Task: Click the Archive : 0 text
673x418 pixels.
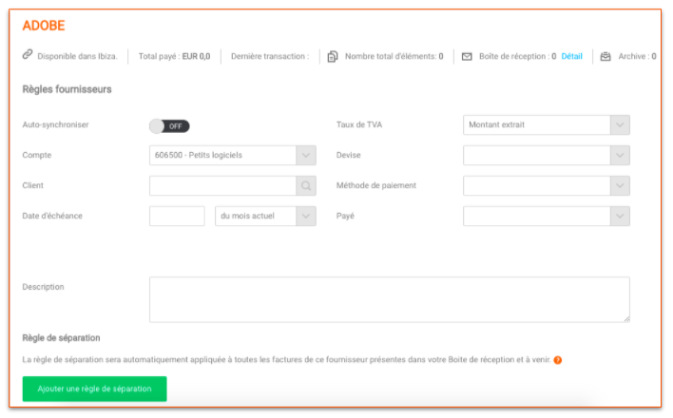Action: click(x=637, y=56)
